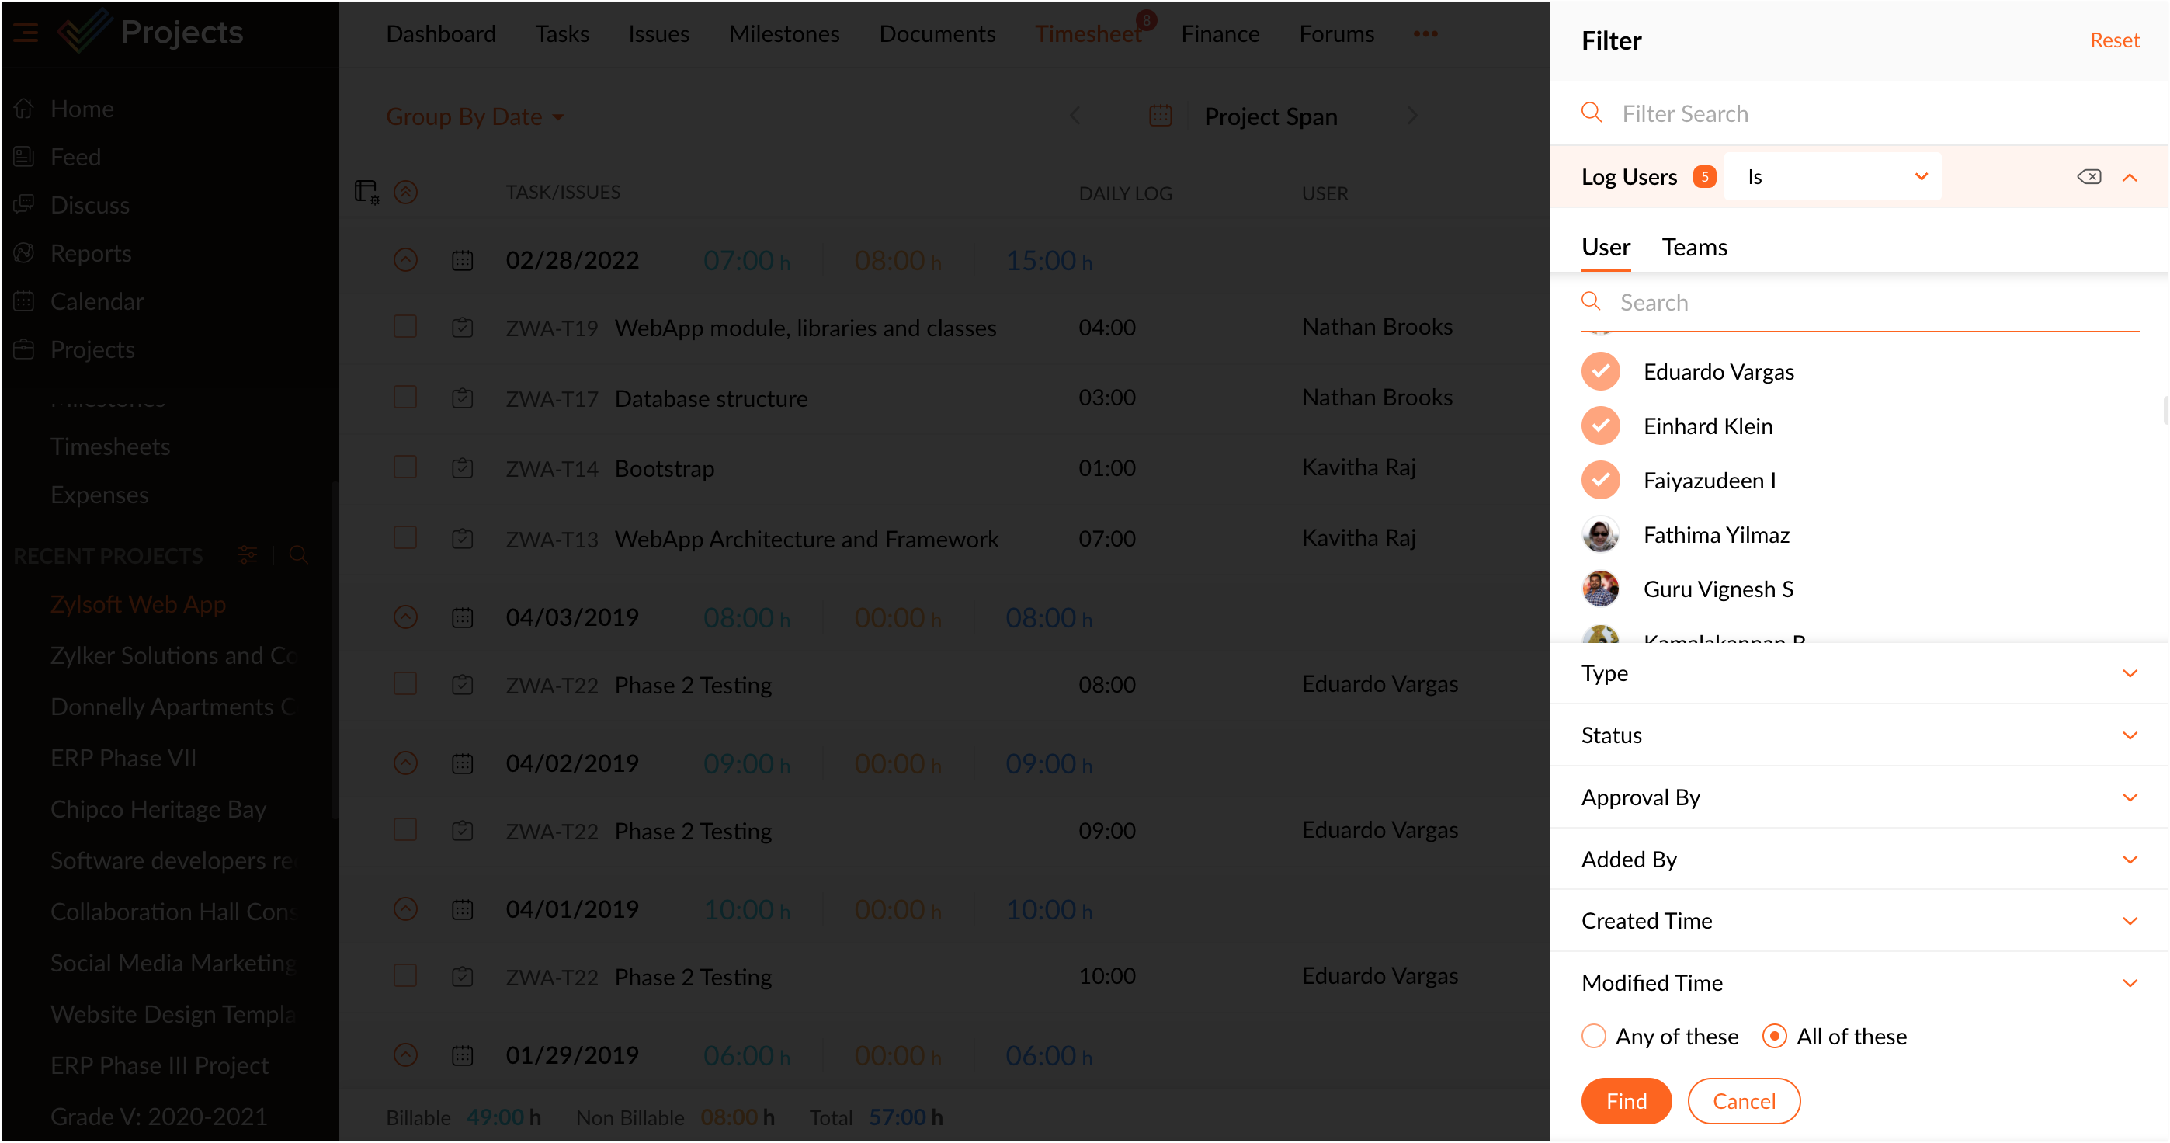The image size is (2170, 1143).
Task: Switch to the Tasks tab
Action: point(562,33)
